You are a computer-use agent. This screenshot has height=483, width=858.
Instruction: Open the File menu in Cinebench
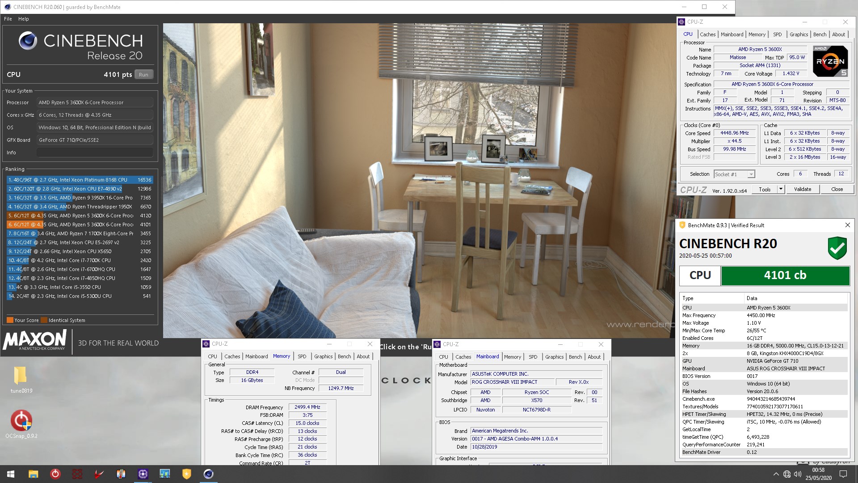tap(8, 19)
